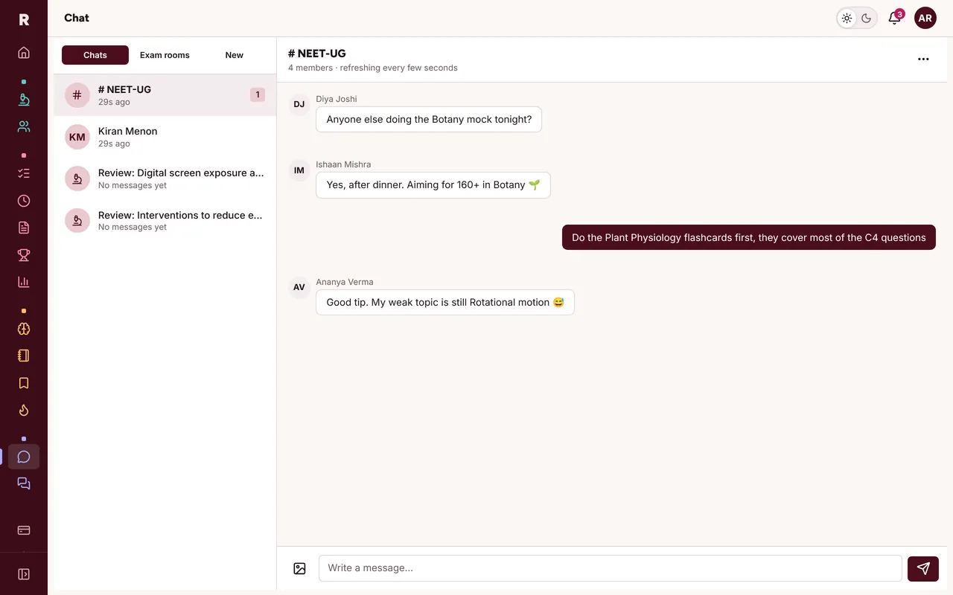Open the double speech bubbles icon in sidebar
This screenshot has width=953, height=595.
[24, 483]
